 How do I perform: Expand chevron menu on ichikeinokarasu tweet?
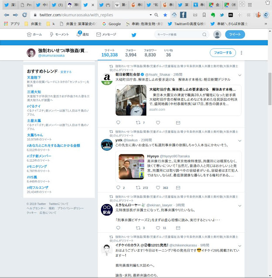tap(240, 246)
